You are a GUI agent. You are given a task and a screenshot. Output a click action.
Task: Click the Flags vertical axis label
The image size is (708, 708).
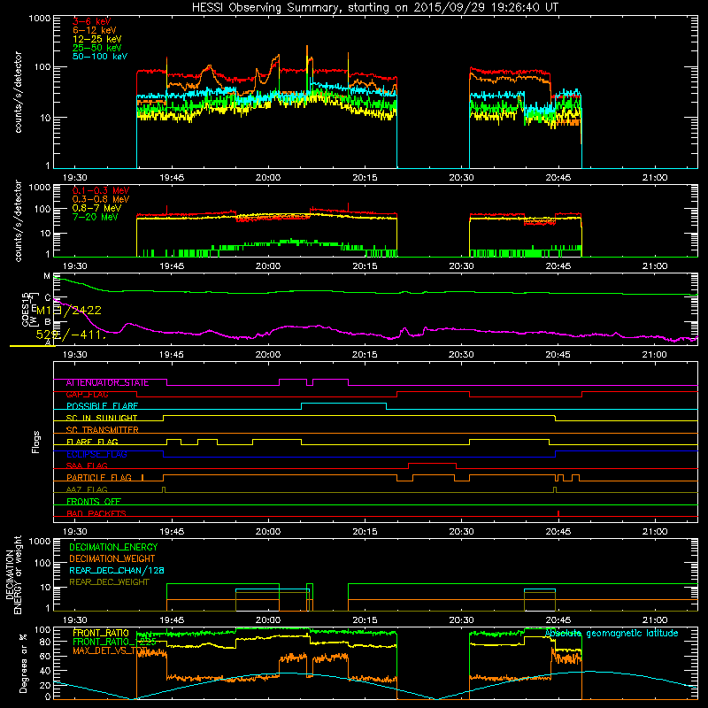[x=36, y=442]
